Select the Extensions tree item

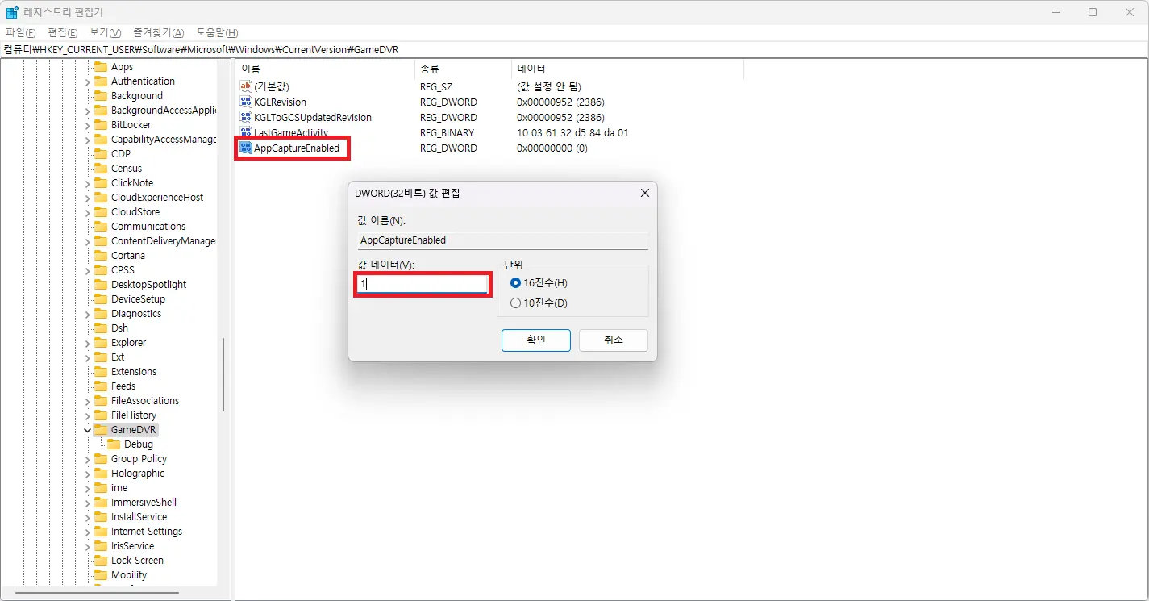pyautogui.click(x=134, y=372)
